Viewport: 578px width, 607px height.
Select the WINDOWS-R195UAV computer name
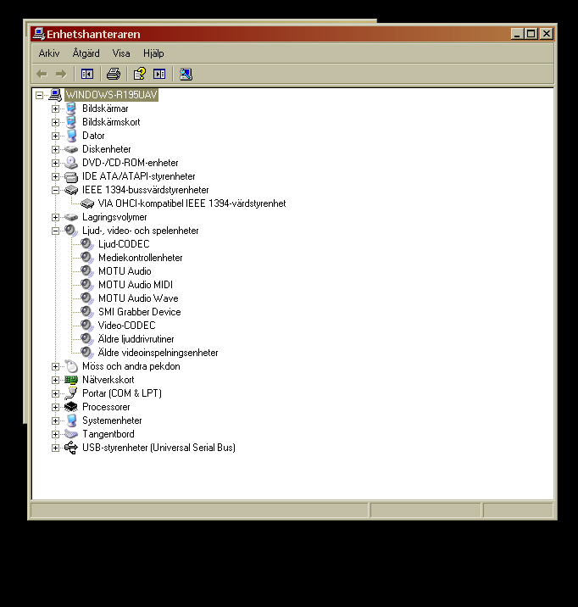pos(111,95)
